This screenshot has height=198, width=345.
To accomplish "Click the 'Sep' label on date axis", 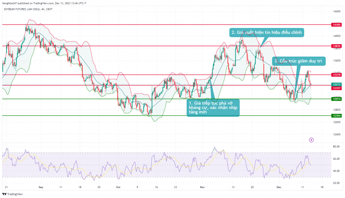I will tap(41, 188).
